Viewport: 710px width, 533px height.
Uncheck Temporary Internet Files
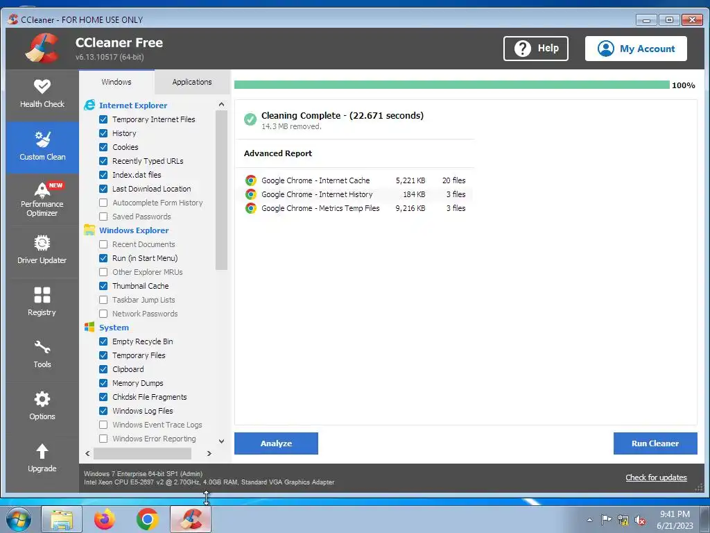point(103,119)
